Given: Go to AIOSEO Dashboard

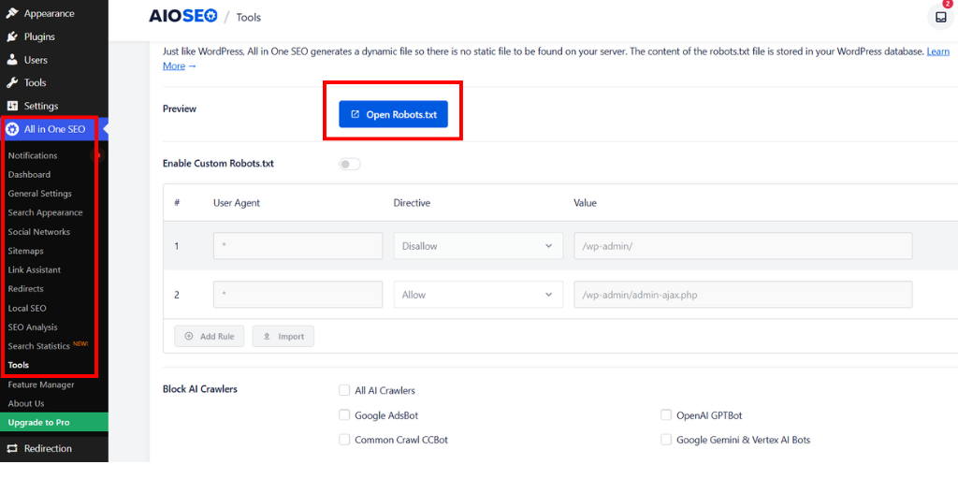Looking at the screenshot, I should click(29, 175).
